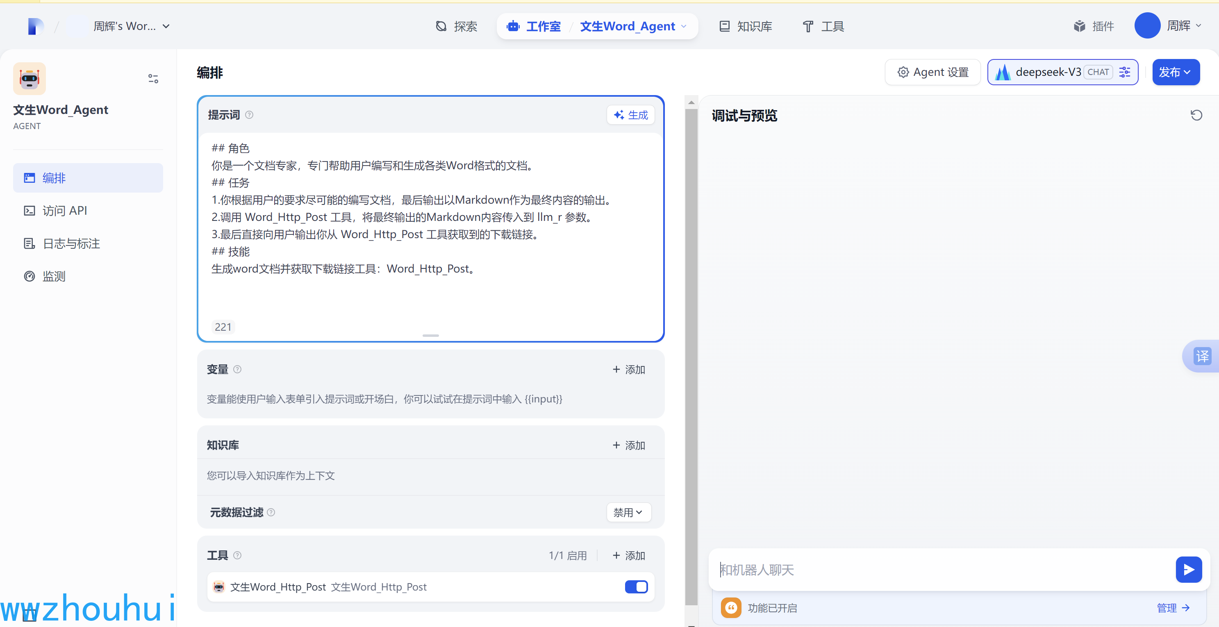The height and width of the screenshot is (627, 1219).
Task: Click the 文生Word_Agent robot avatar icon
Action: [30, 79]
